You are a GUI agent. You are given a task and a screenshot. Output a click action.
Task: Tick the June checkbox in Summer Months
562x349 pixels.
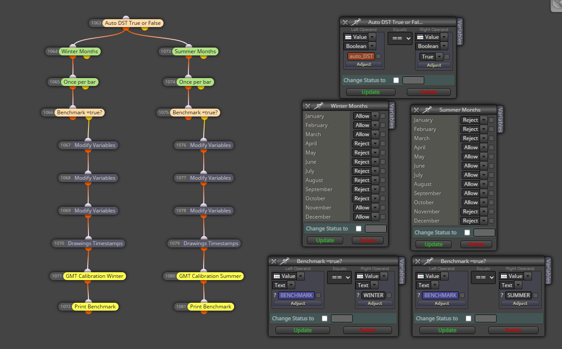[491, 166]
